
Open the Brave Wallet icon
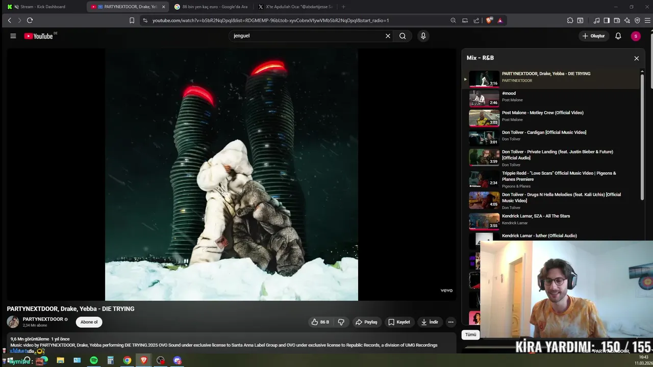[x=617, y=20]
